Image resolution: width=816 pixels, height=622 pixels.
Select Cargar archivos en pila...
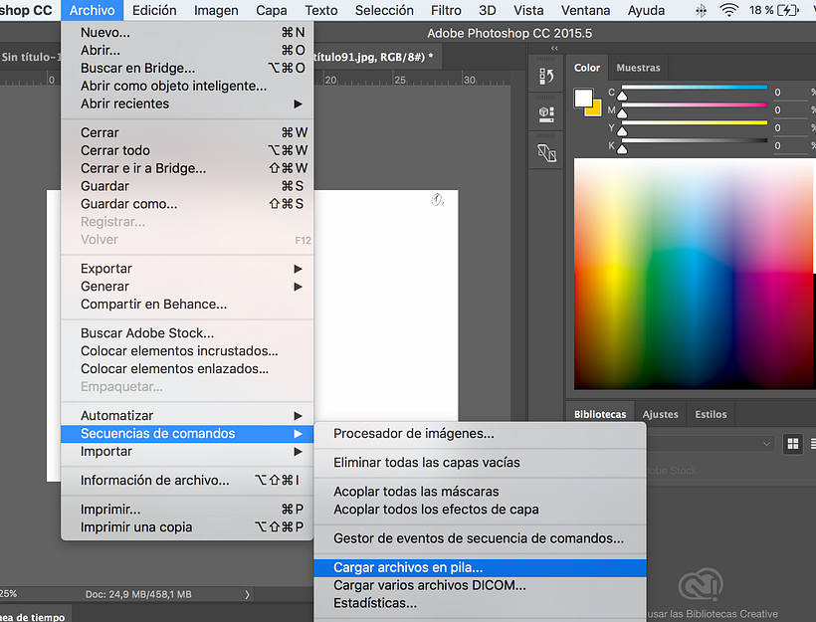click(x=480, y=568)
